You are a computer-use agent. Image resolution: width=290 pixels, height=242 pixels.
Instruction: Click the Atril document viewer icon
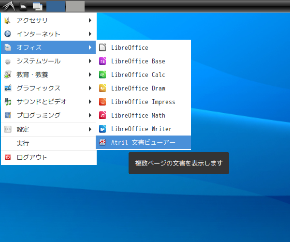coord(102,142)
